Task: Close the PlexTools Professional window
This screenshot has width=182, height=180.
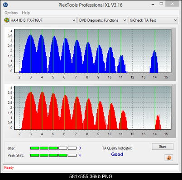Action: [172, 4]
